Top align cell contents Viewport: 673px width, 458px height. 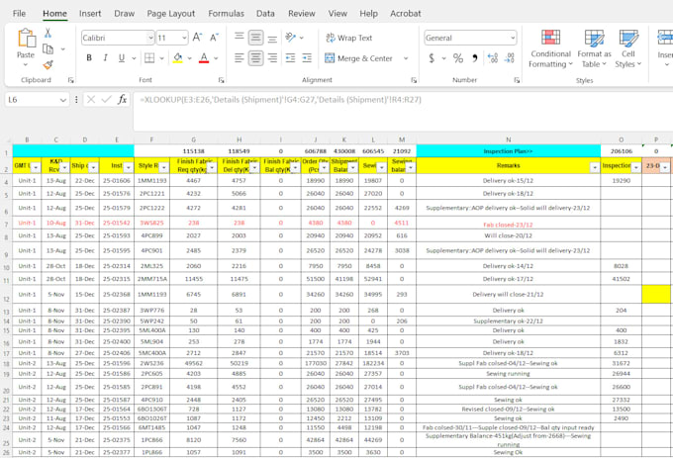(x=240, y=38)
